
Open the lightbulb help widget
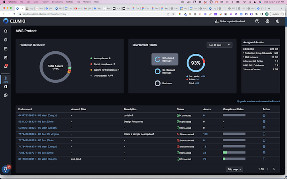coord(6,169)
